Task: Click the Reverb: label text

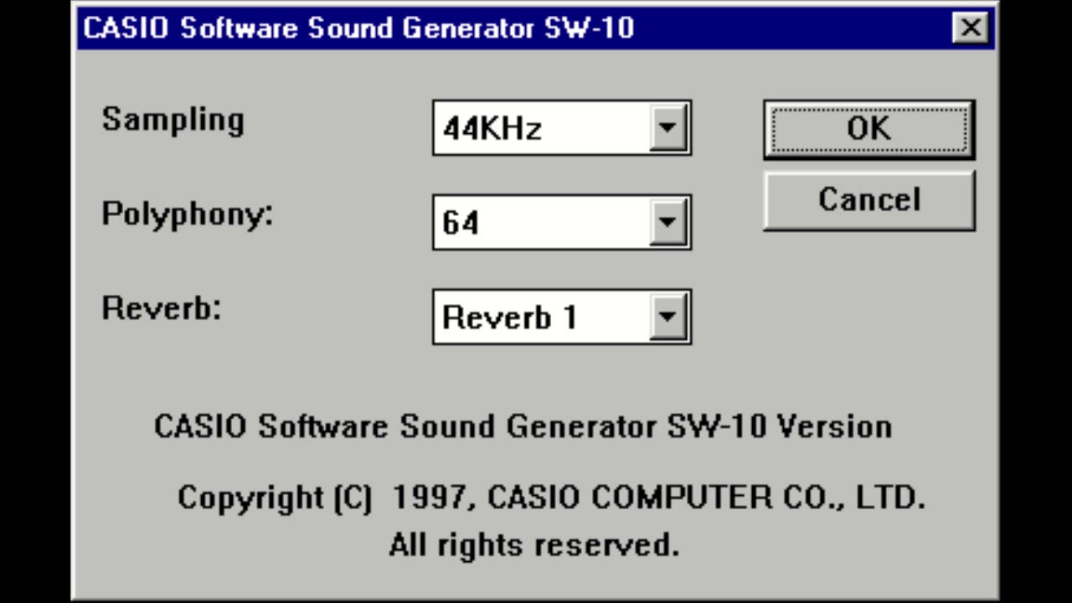Action: [x=161, y=308]
